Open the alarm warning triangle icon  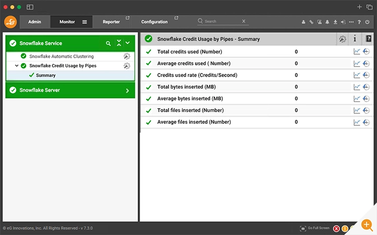319,22
